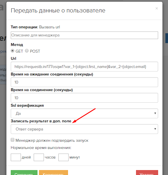Click the 'Менеджер должен подтвердить запуск' label

[x=52, y=140]
